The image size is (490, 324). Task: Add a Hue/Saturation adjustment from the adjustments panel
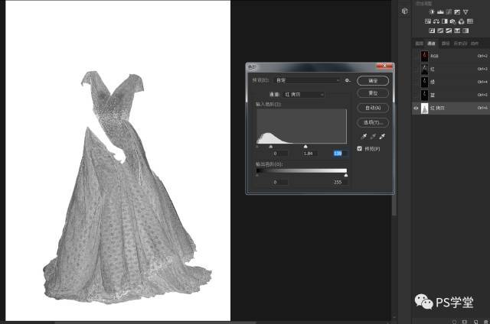427,21
